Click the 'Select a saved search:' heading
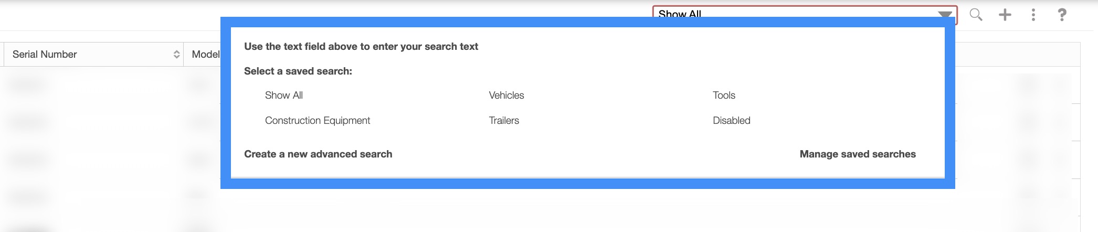The image size is (1098, 232). click(x=298, y=71)
